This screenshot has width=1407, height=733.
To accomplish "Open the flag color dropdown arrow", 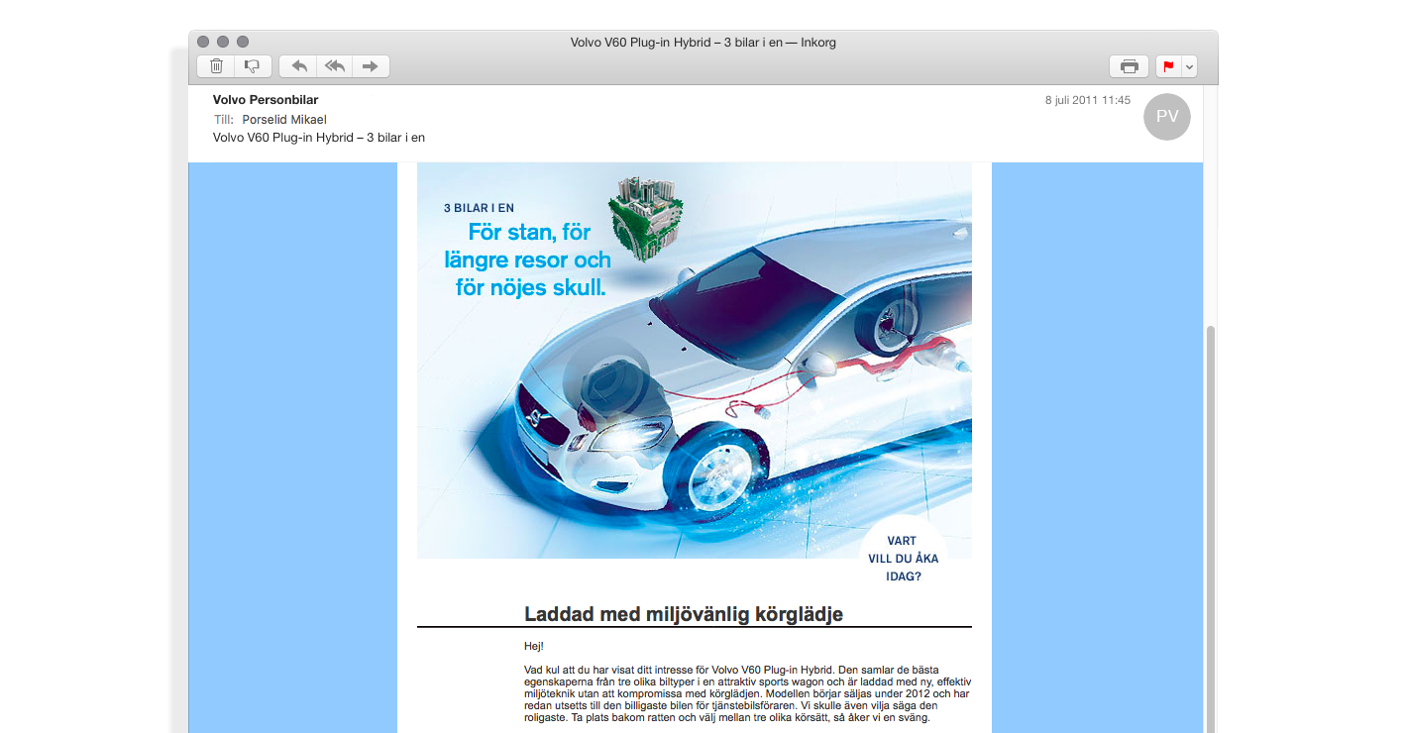I will pos(1190,66).
